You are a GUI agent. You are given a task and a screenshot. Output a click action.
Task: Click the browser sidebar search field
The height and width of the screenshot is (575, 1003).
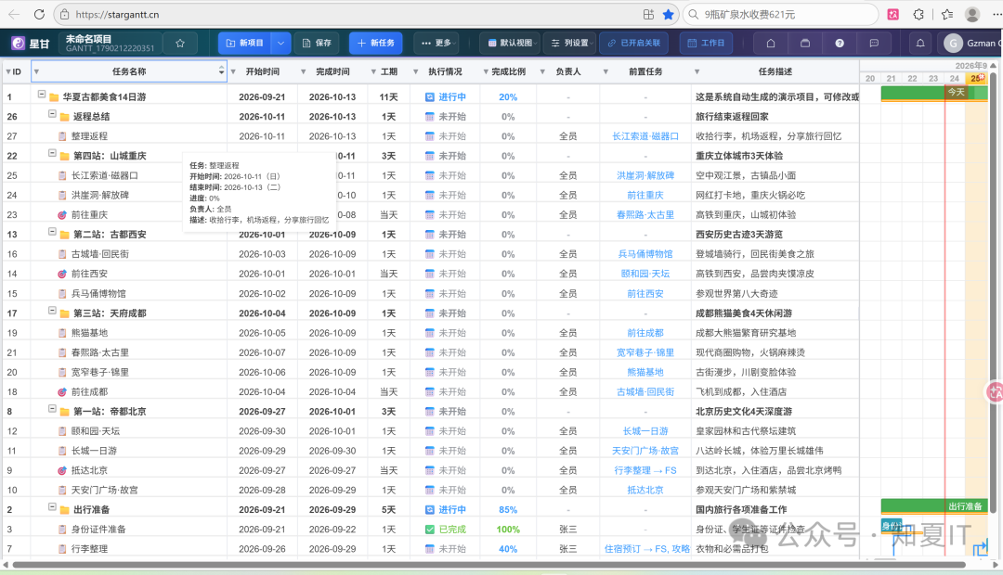[781, 14]
